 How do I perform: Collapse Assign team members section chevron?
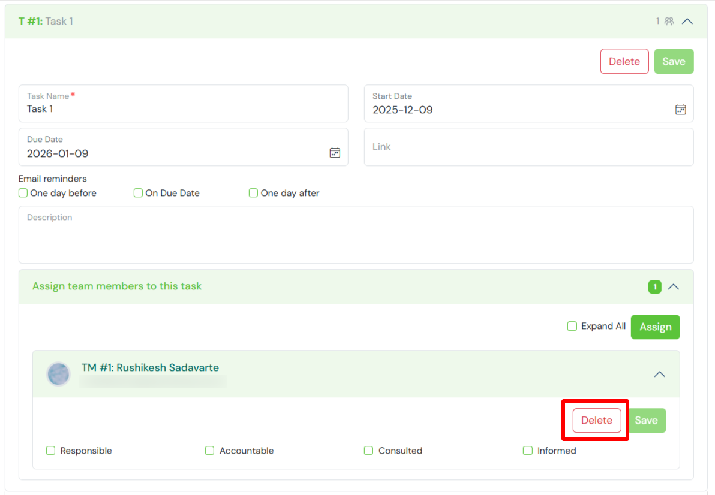click(674, 287)
